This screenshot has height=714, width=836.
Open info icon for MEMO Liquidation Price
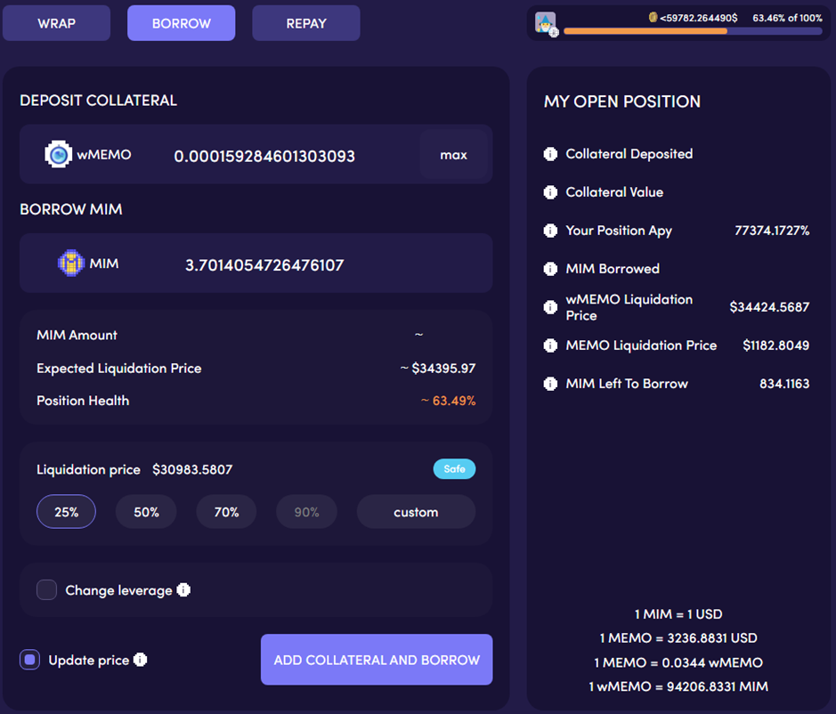pos(550,345)
